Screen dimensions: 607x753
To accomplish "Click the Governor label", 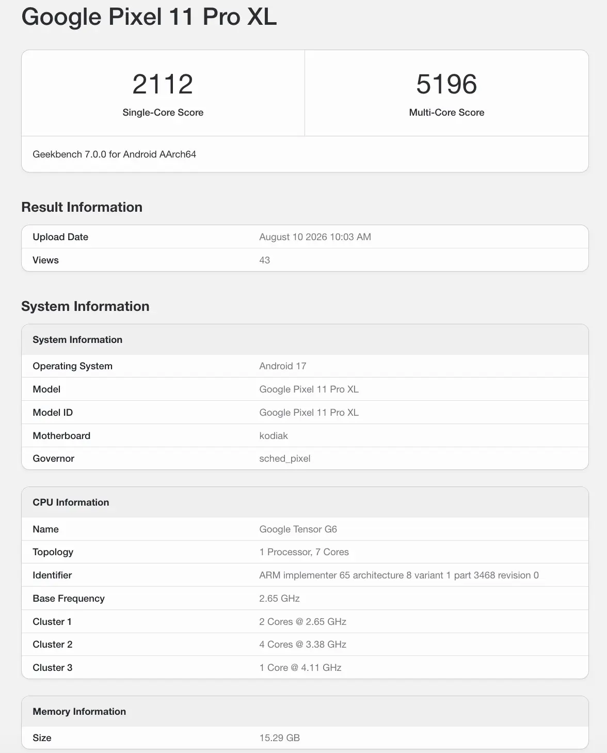I will point(53,459).
